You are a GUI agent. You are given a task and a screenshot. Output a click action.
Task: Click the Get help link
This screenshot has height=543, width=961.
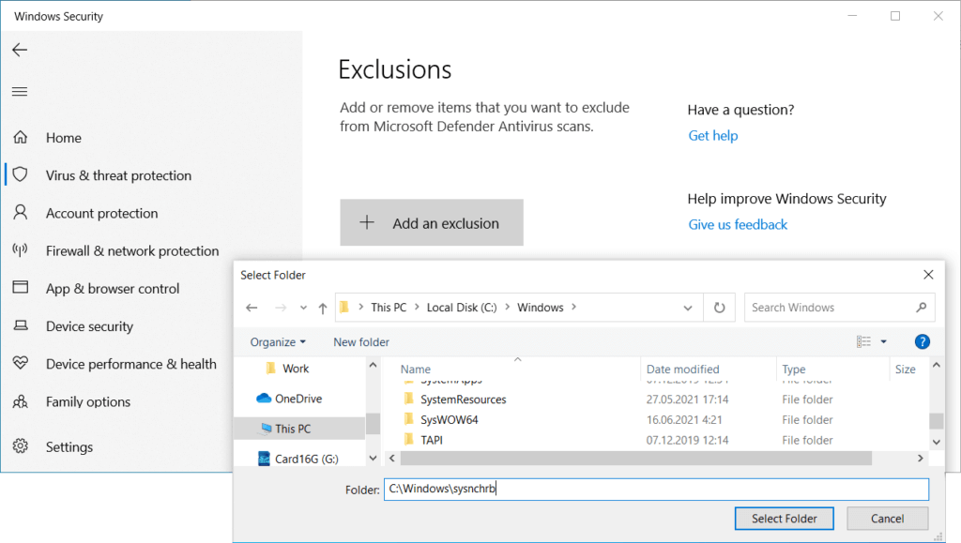point(713,136)
